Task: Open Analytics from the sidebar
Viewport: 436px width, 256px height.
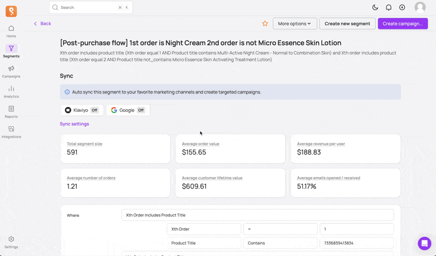Action: tap(11, 92)
